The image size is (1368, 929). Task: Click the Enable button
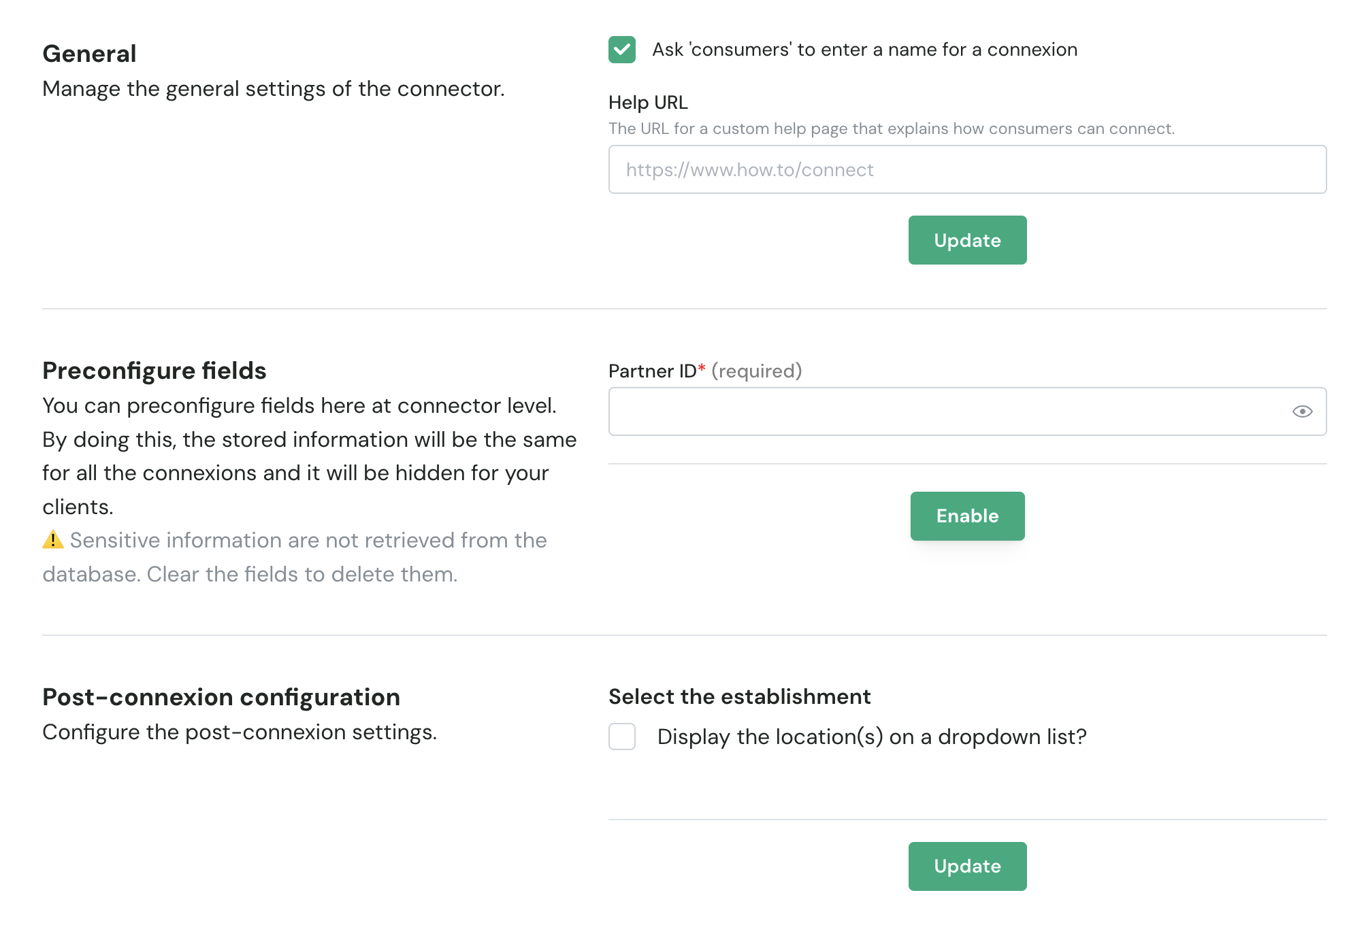tap(967, 516)
